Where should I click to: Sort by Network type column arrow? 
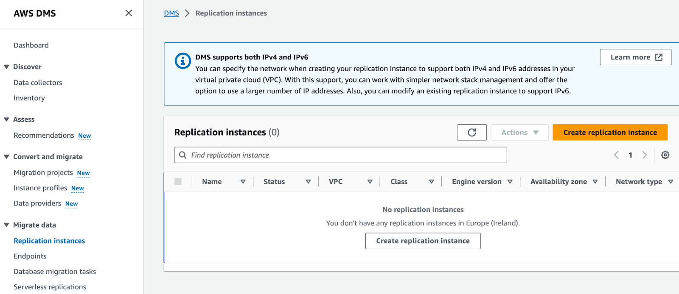(671, 182)
